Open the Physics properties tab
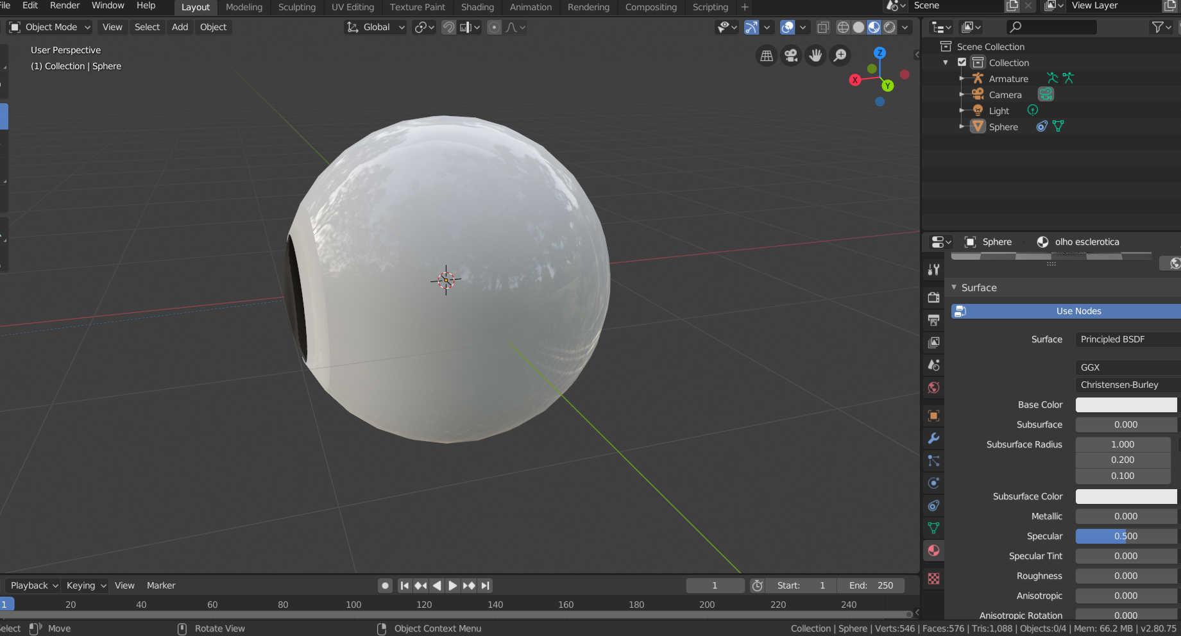Viewport: 1181px width, 636px height. pos(933,483)
